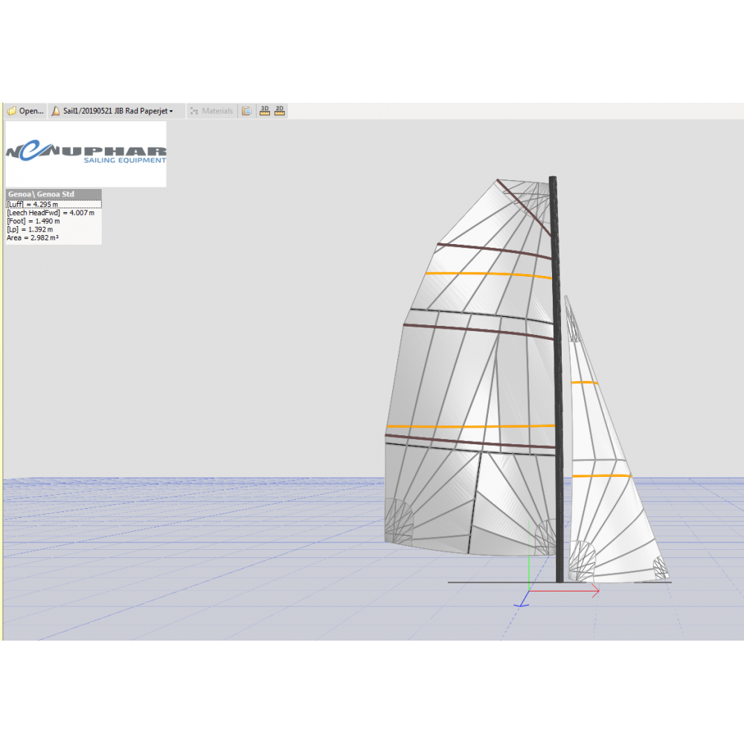This screenshot has height=744, width=744.
Task: Click the Materials toolbar button
Action: click(x=211, y=111)
